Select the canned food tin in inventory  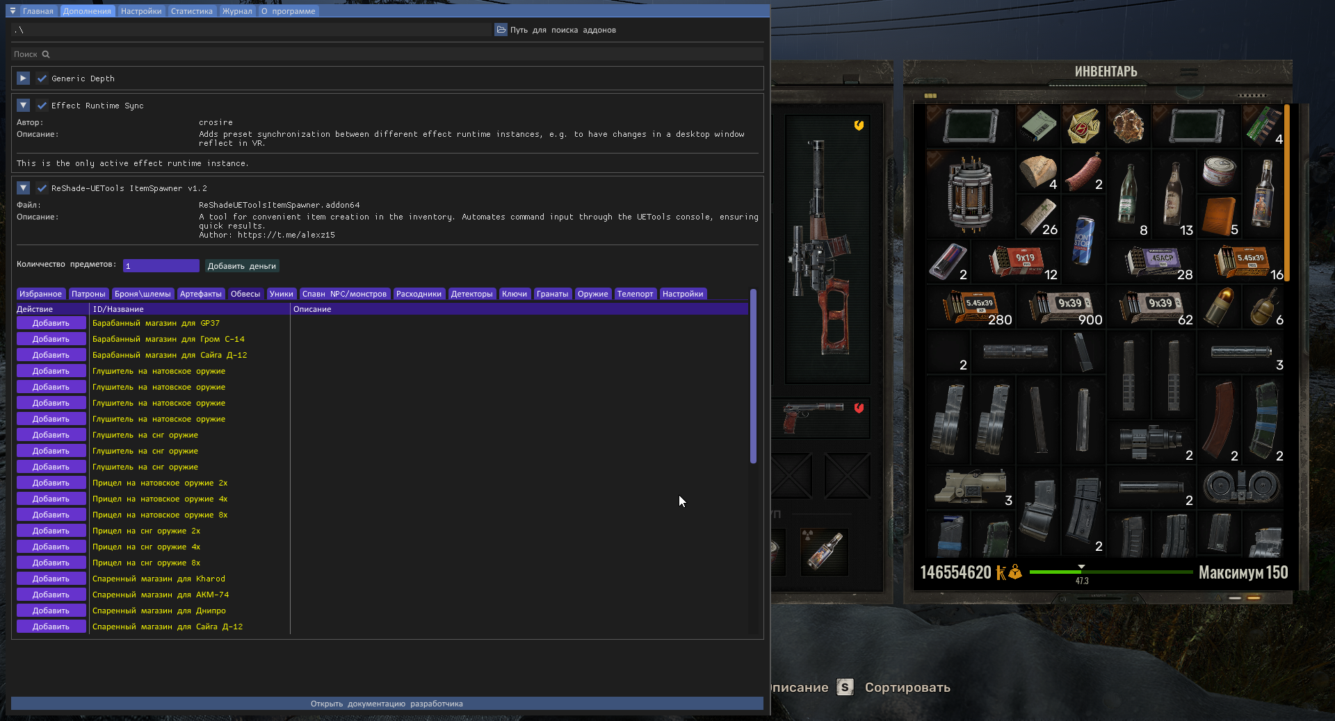click(x=1218, y=171)
